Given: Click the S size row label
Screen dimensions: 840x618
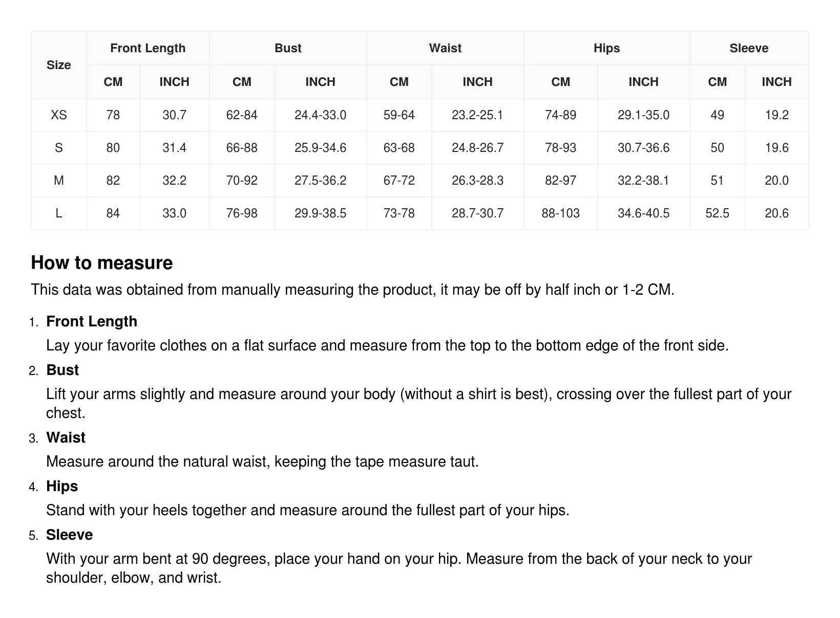Looking at the screenshot, I should tap(59, 148).
